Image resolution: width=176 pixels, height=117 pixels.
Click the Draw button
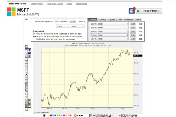point(73,22)
